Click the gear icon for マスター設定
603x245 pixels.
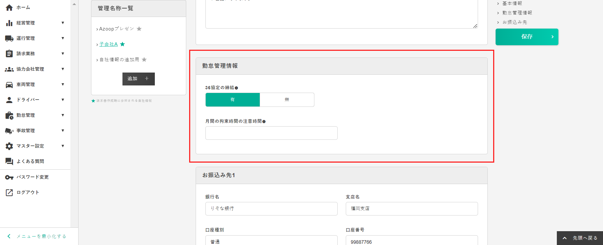point(9,146)
